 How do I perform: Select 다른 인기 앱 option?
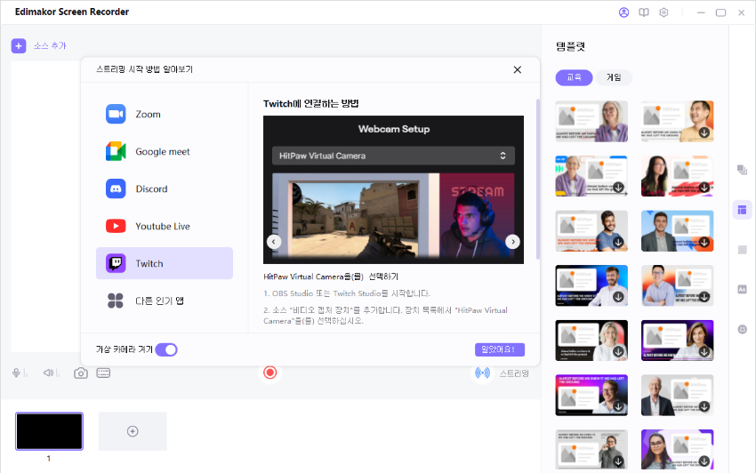165,301
